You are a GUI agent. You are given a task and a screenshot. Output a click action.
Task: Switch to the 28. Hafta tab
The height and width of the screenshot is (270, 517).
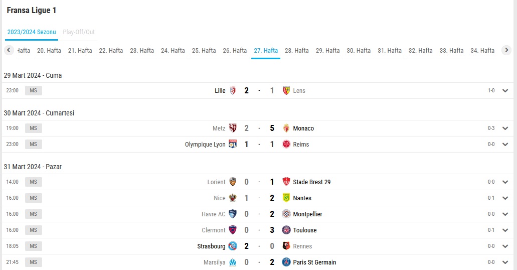(x=297, y=51)
